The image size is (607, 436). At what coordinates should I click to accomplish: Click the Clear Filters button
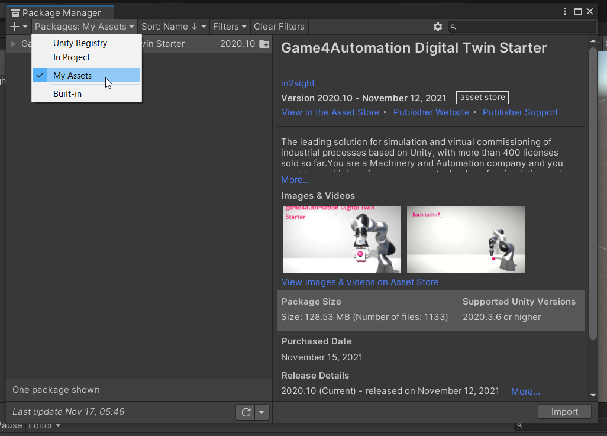point(279,27)
